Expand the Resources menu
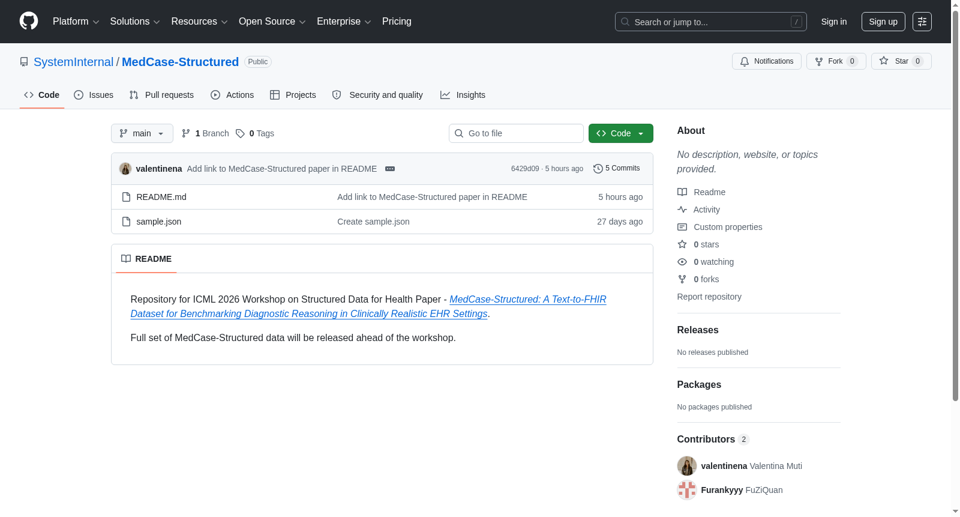This screenshot has width=960, height=517. coord(199,22)
